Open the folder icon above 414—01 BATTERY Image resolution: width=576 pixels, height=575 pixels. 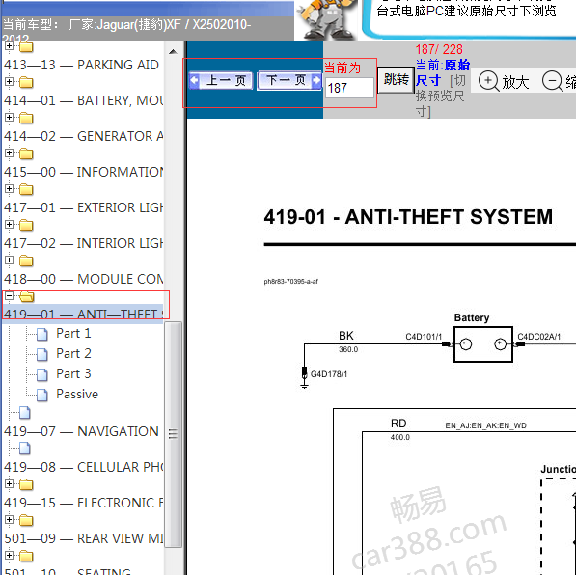pos(26,82)
